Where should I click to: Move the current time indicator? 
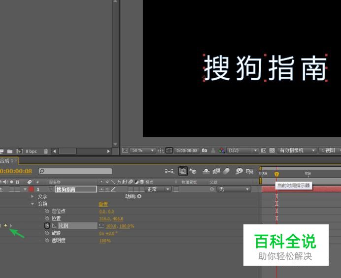click(x=276, y=174)
